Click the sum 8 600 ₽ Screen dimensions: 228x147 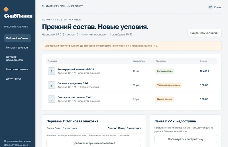point(204,85)
